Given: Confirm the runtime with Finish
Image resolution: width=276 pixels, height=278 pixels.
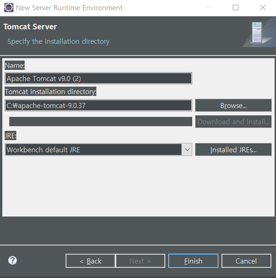Looking at the screenshot, I should pyautogui.click(x=193, y=261).
